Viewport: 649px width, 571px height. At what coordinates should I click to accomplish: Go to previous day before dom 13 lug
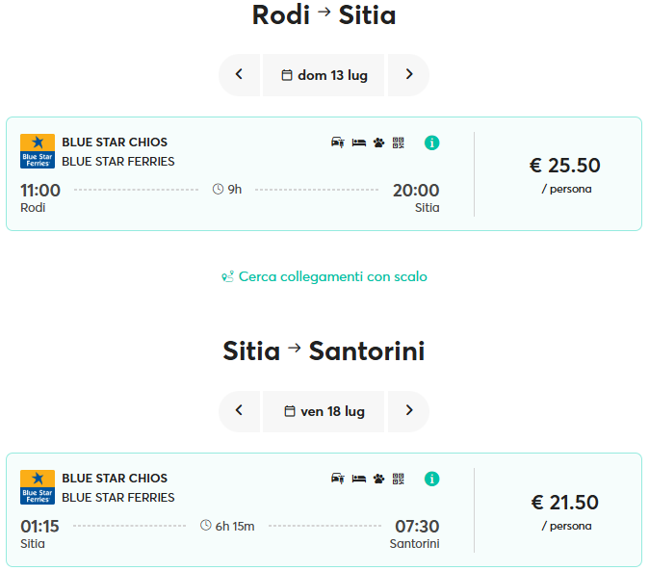pyautogui.click(x=239, y=75)
